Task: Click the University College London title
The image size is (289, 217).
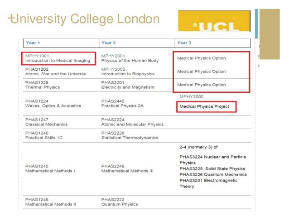Action: pyautogui.click(x=85, y=19)
